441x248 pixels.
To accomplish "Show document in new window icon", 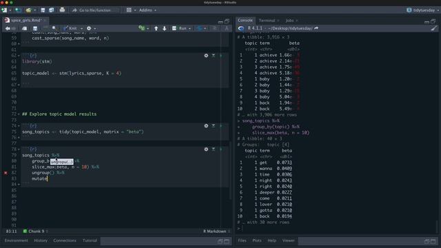I will 25,28.
